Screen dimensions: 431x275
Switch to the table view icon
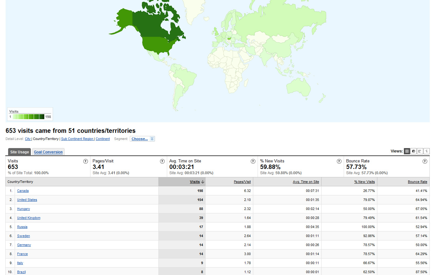coord(407,151)
